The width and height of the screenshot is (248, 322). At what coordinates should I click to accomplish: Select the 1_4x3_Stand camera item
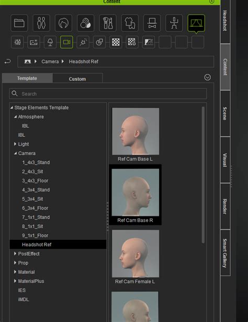click(36, 163)
